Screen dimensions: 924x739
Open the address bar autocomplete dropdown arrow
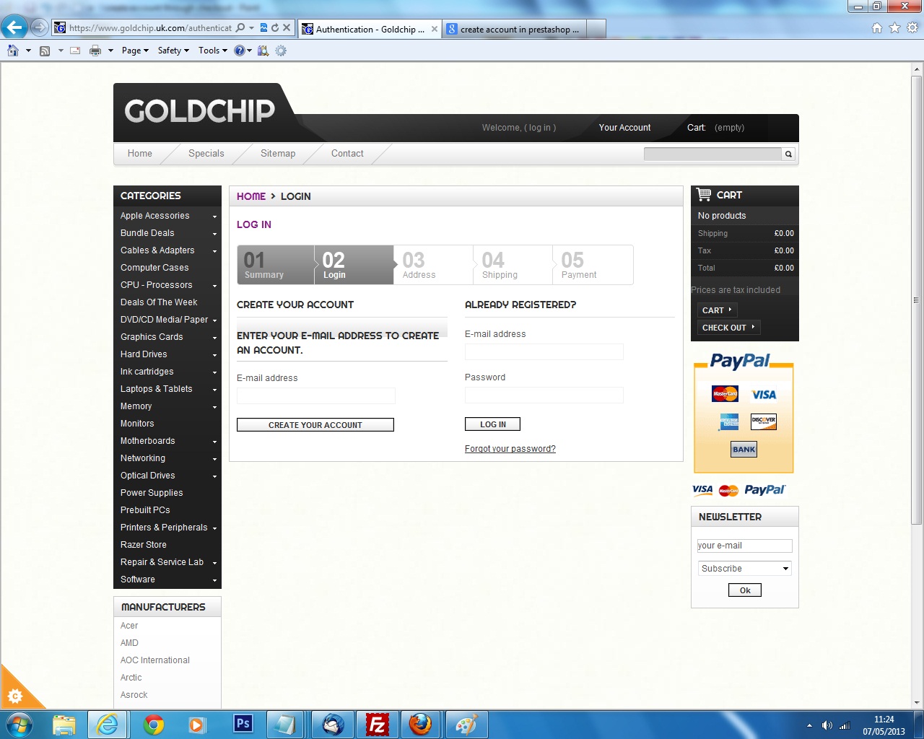click(251, 28)
